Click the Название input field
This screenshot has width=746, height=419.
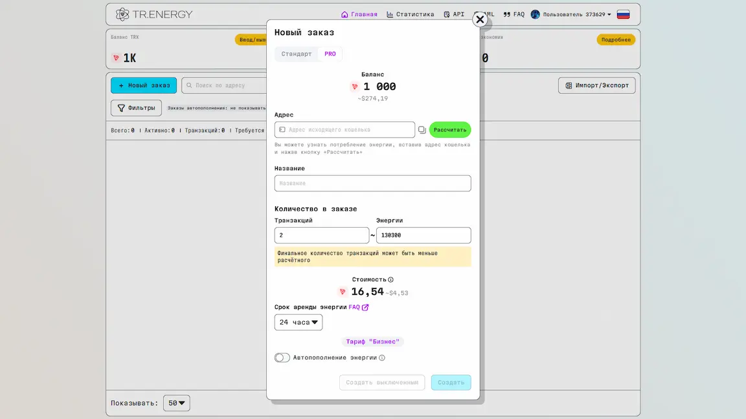[372, 184]
